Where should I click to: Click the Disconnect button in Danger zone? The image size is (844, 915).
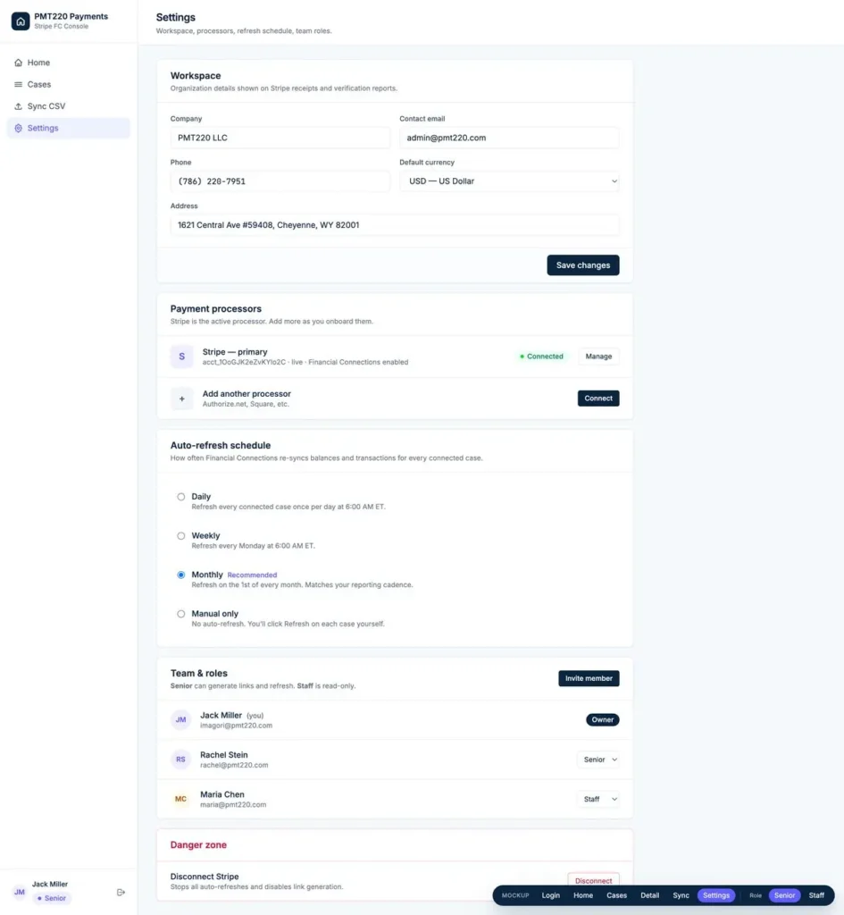pyautogui.click(x=593, y=881)
